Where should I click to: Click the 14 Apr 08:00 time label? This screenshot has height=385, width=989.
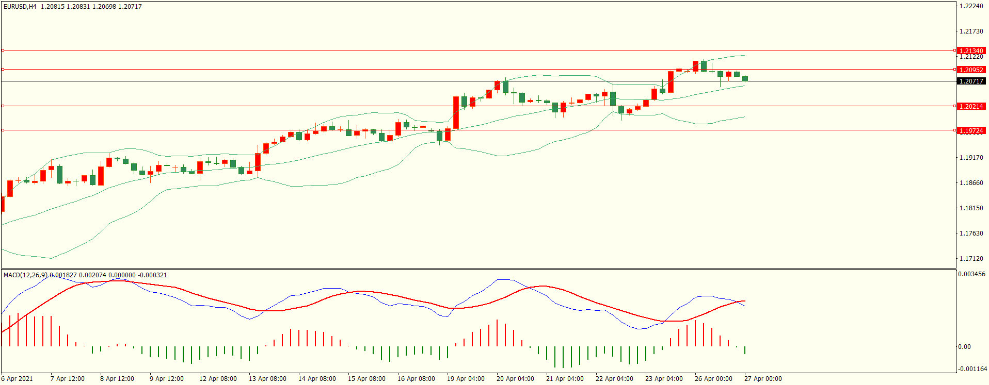coord(317,379)
